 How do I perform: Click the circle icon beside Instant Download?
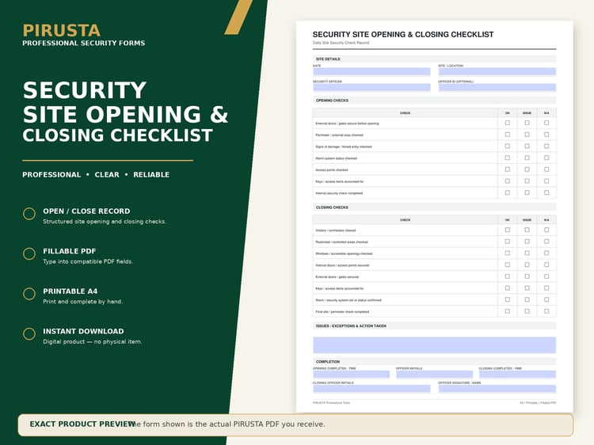click(x=29, y=333)
